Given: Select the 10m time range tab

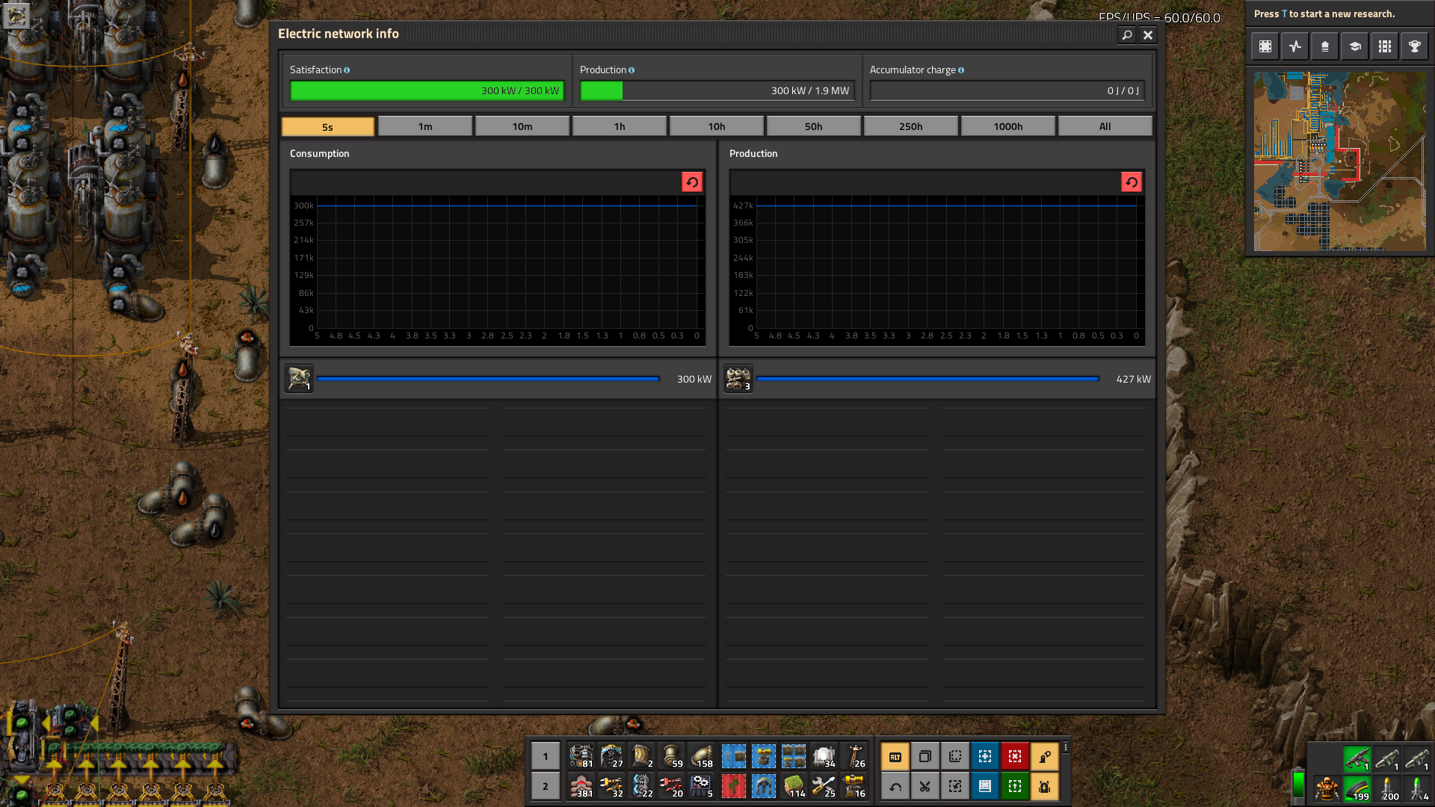Looking at the screenshot, I should click(x=522, y=126).
